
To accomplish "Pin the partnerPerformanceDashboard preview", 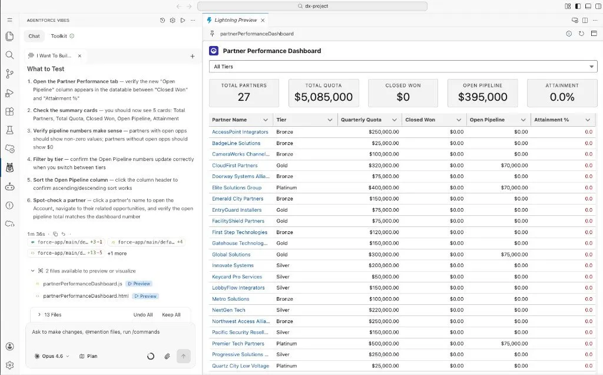I will [212, 34].
